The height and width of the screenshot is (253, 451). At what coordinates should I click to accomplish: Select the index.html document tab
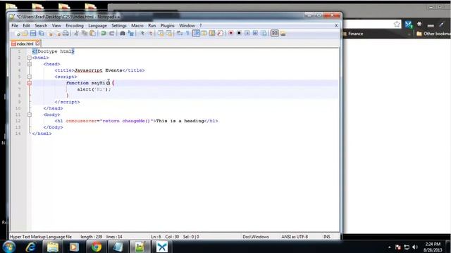25,44
